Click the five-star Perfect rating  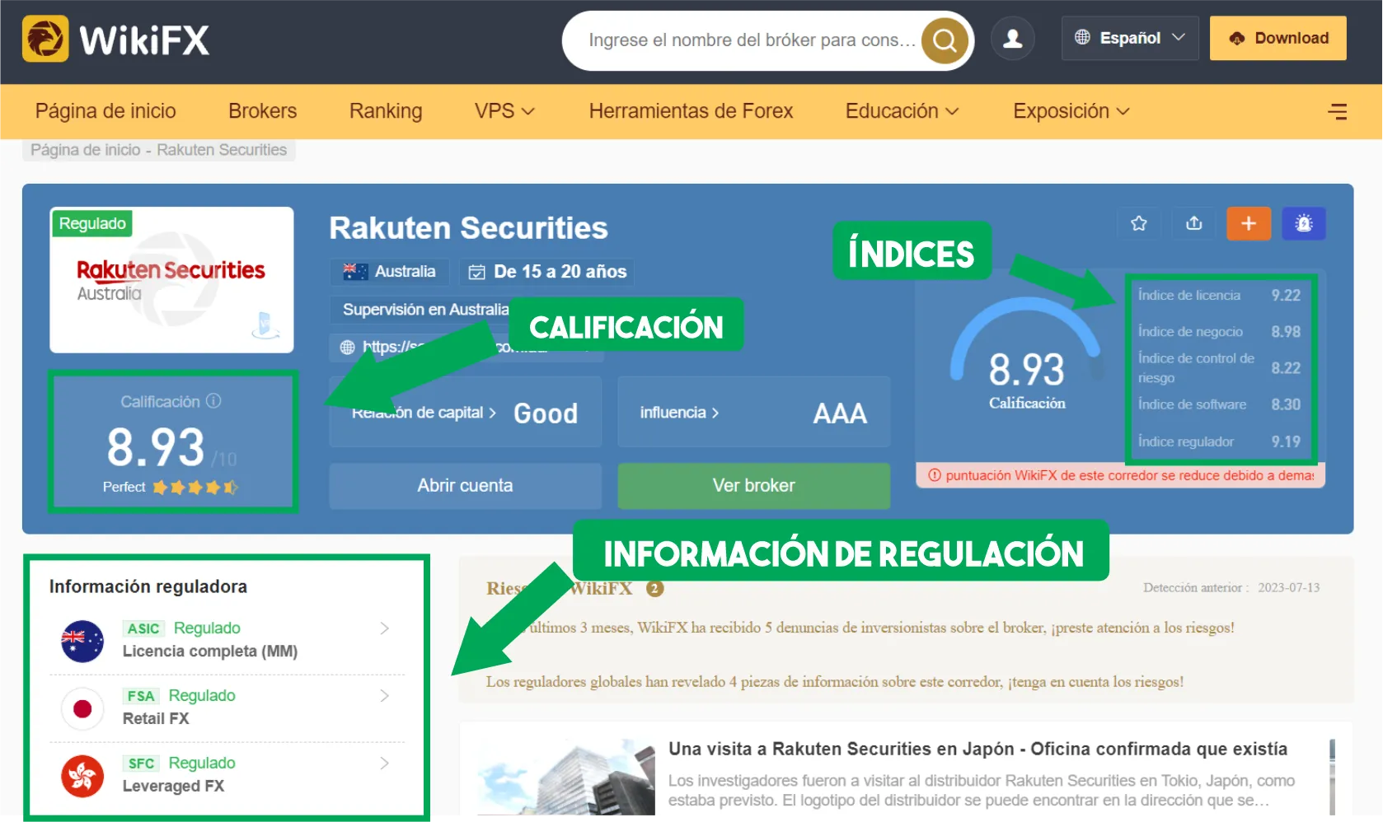pyautogui.click(x=195, y=488)
